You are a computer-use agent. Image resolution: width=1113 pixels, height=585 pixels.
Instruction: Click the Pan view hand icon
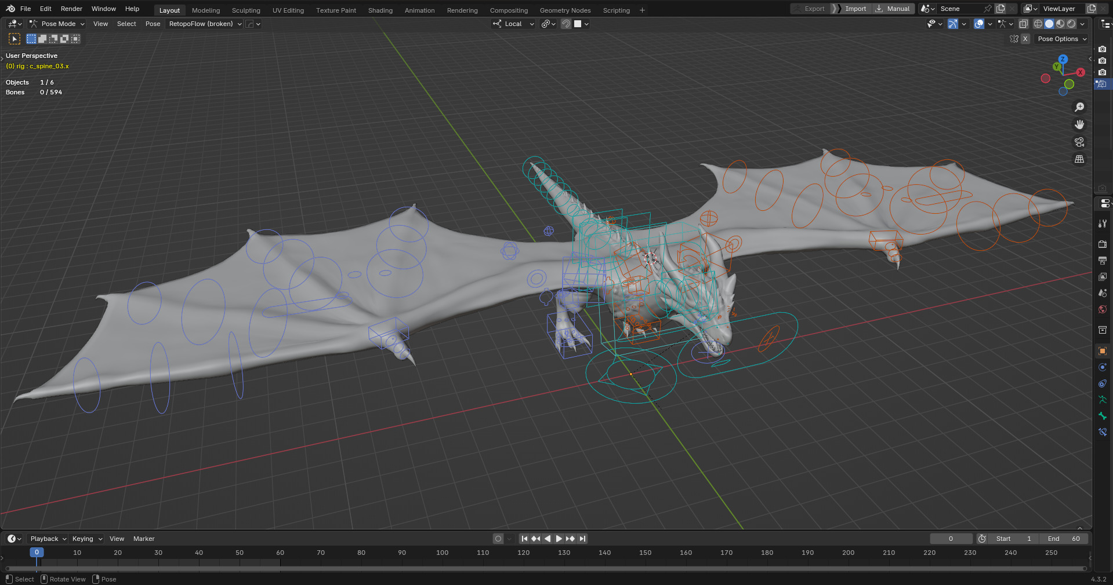coord(1079,125)
